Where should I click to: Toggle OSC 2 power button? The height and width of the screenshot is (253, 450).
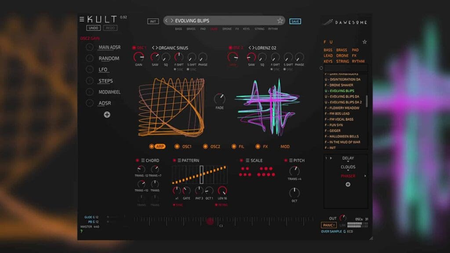coord(230,47)
